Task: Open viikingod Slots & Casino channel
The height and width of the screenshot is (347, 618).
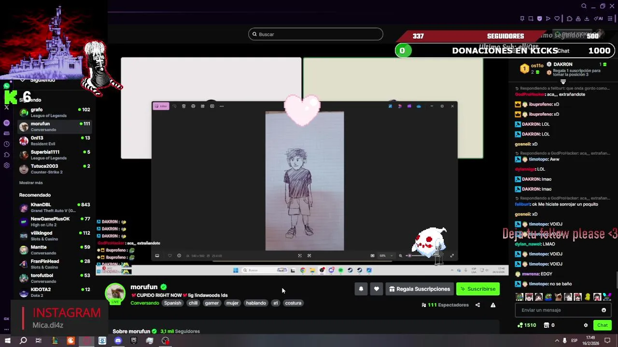Action: click(55, 236)
